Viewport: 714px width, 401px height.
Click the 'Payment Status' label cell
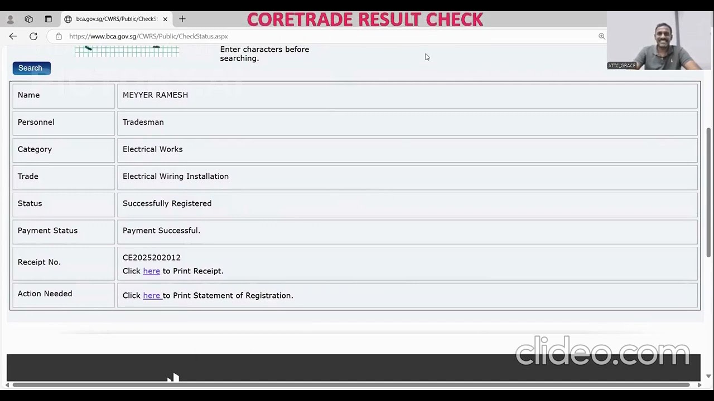[64, 231]
